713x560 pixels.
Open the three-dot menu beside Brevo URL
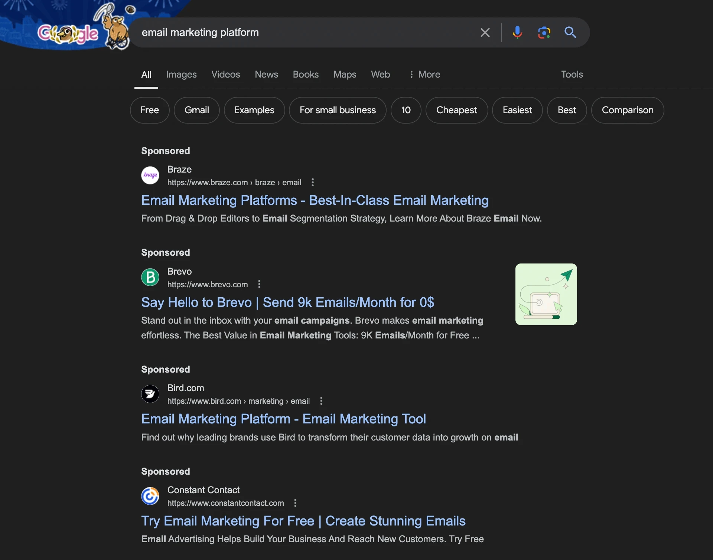259,284
